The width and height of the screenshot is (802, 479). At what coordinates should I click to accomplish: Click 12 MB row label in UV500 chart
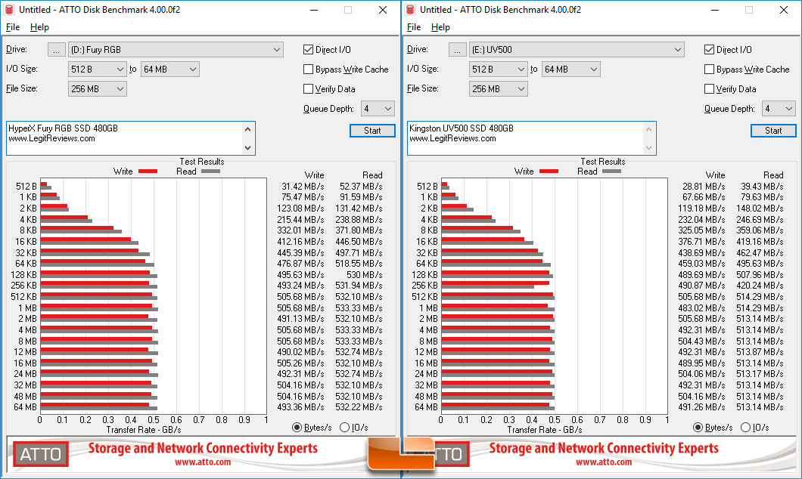point(426,352)
